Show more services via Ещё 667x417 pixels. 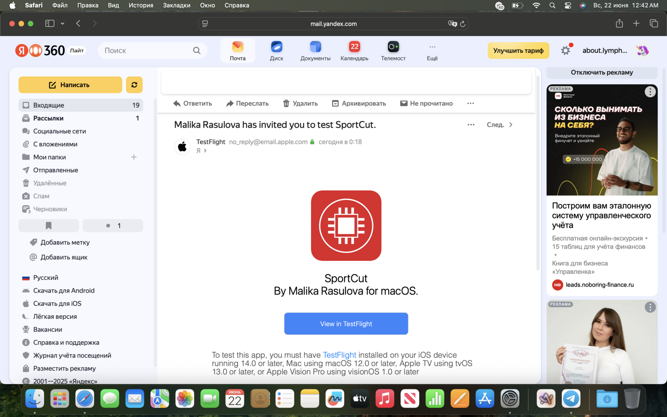pyautogui.click(x=432, y=51)
